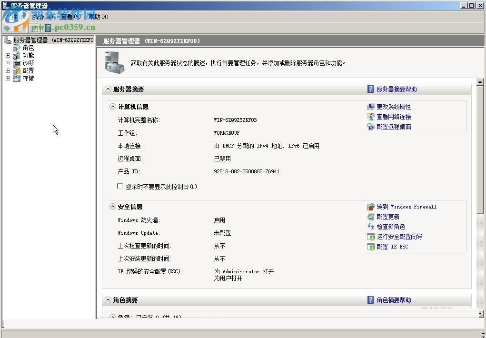Click the 配置 IE ESC icon

pyautogui.click(x=371, y=247)
